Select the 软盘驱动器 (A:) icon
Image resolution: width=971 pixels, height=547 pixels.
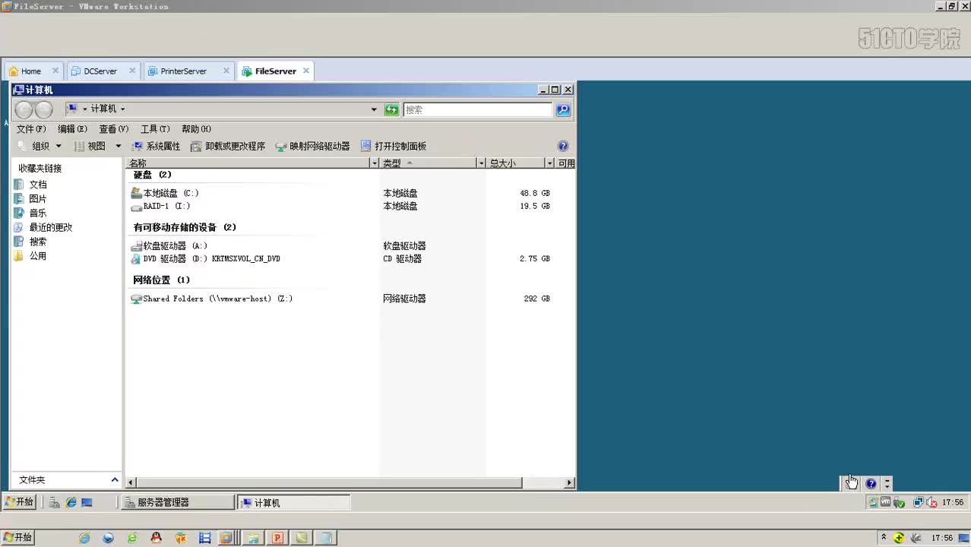click(136, 246)
